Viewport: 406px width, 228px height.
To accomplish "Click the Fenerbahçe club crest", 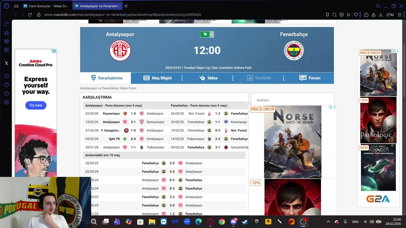I will [x=294, y=50].
